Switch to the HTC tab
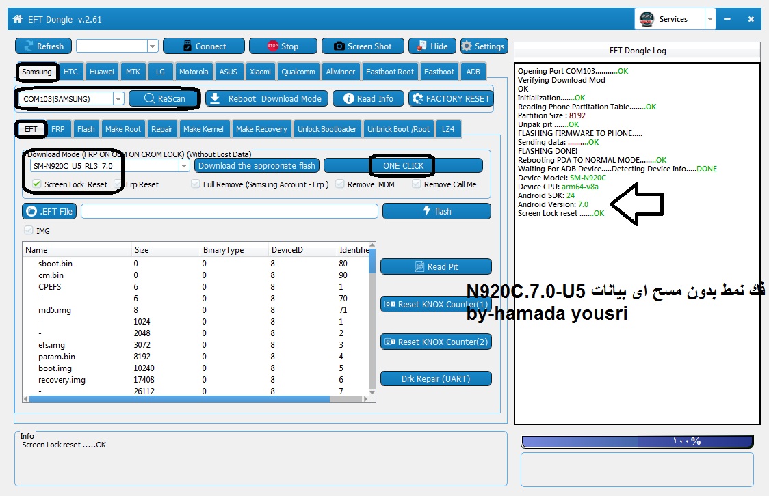Image resolution: width=769 pixels, height=496 pixels. pos(70,72)
